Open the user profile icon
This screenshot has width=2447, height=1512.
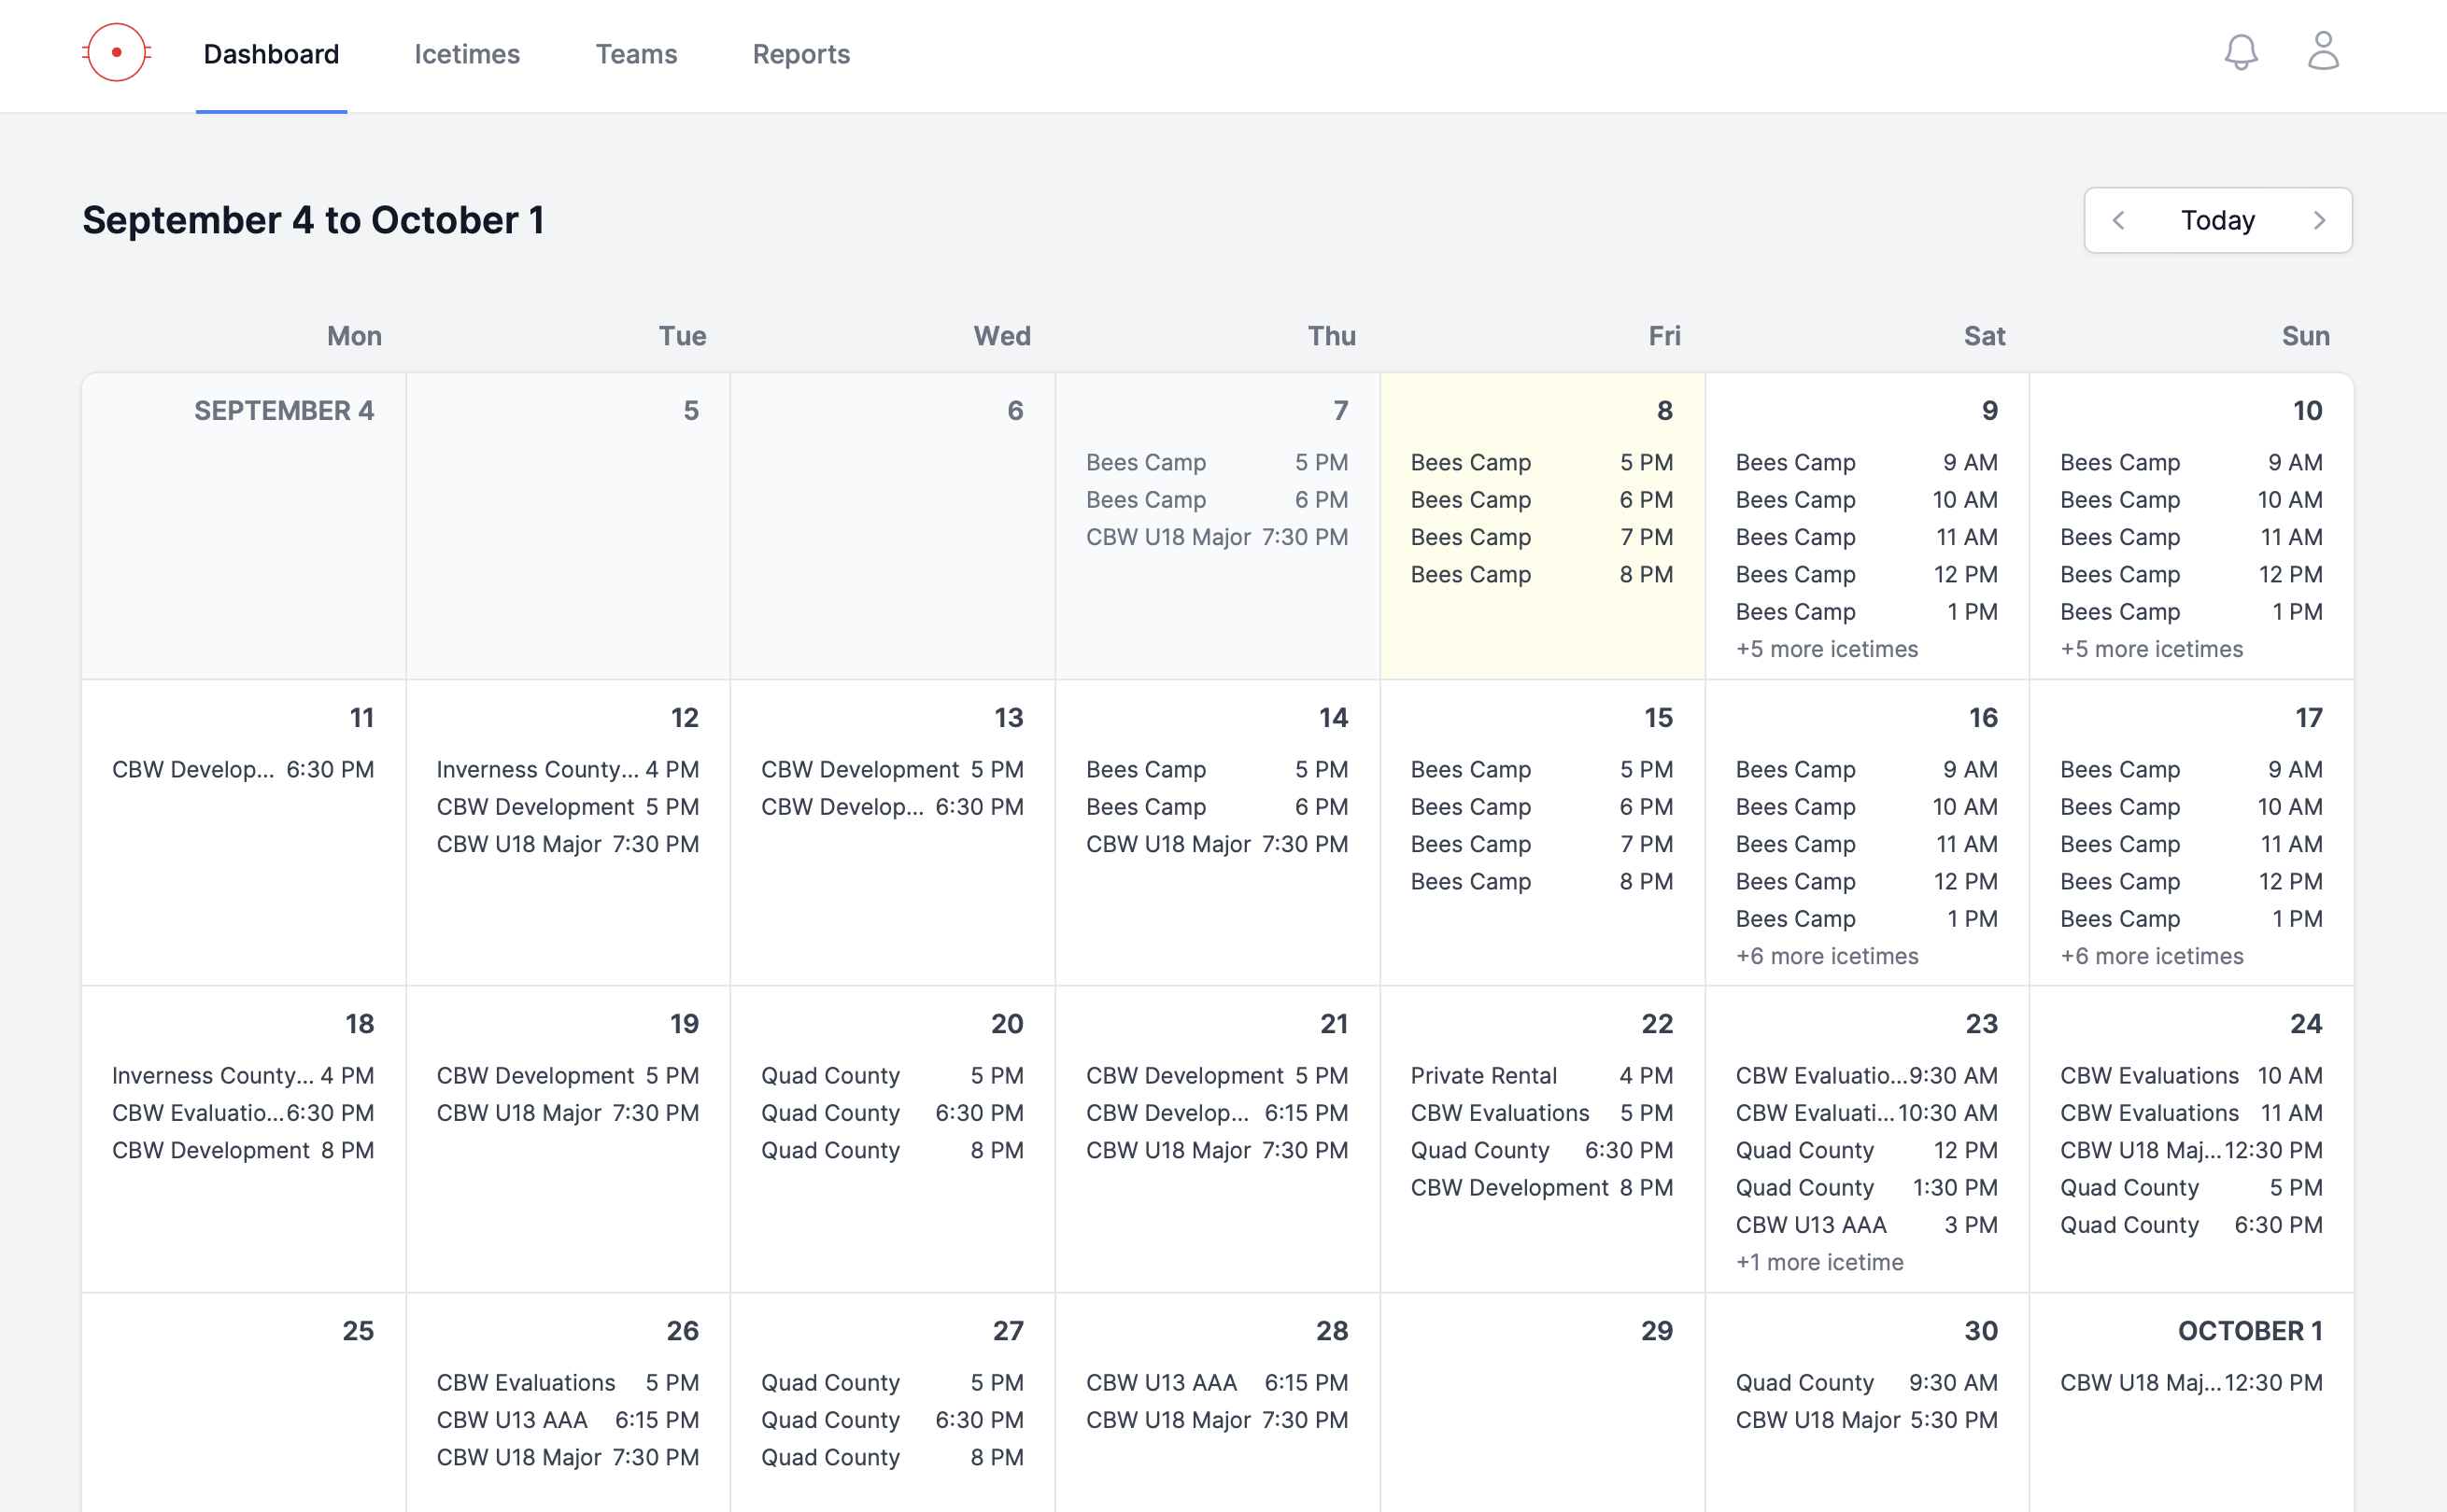click(2323, 51)
